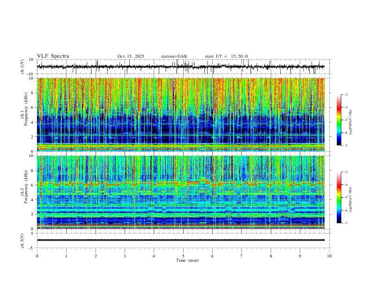Click the ch.1 PSD color scale bar

coord(339,120)
